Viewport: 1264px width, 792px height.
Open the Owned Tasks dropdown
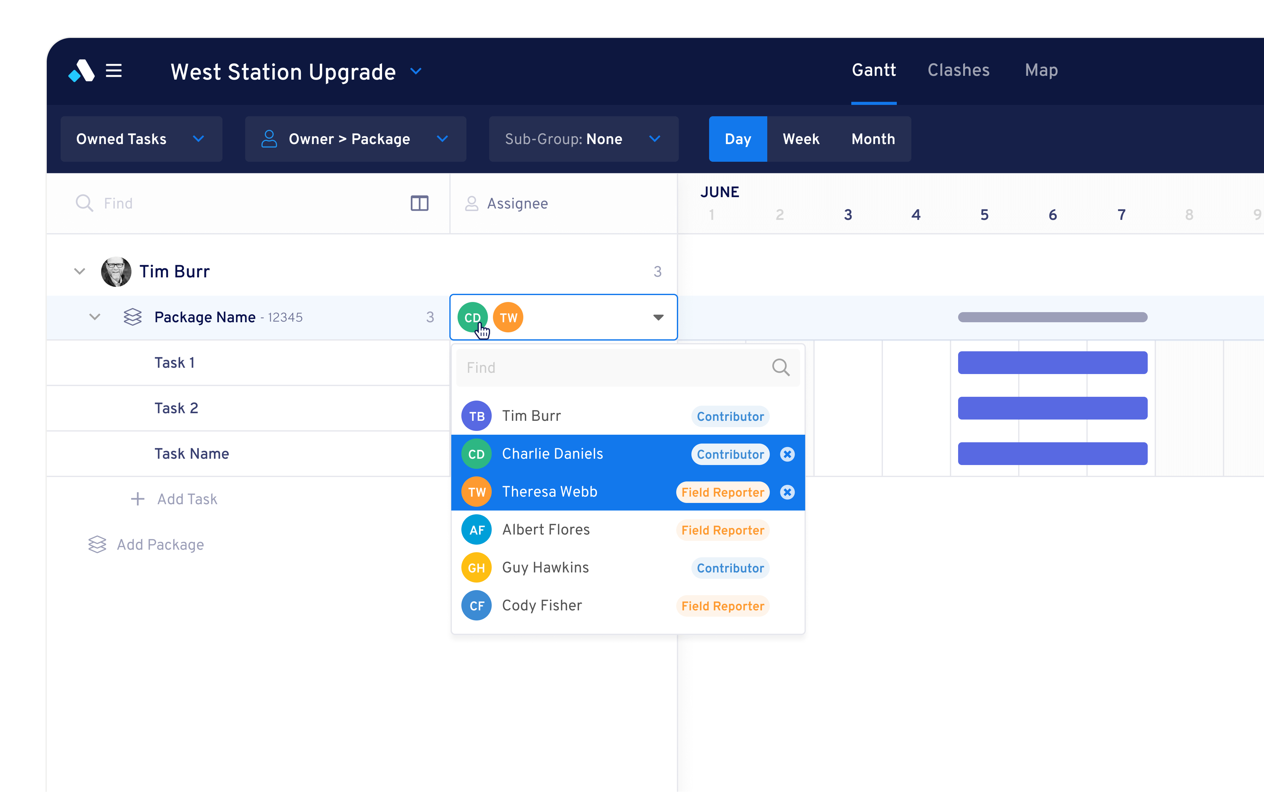(x=141, y=139)
